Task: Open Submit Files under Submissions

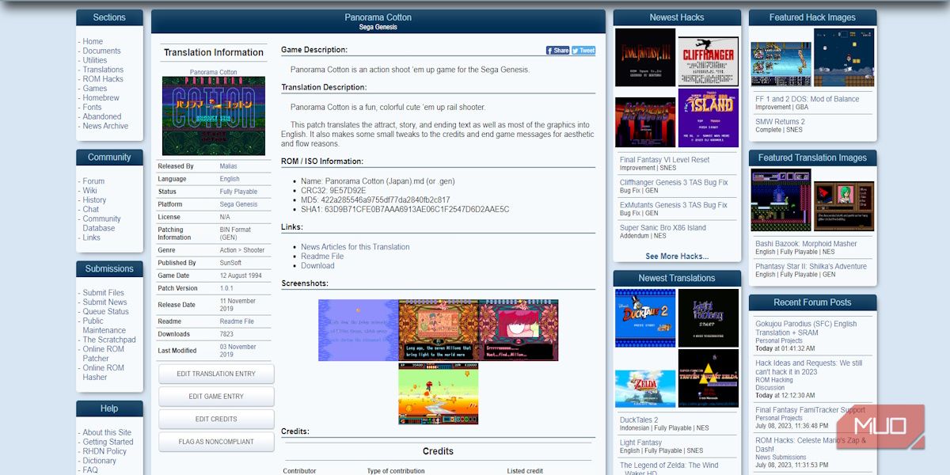Action: click(x=103, y=293)
